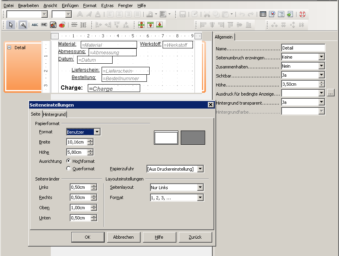Click the Copy icon
Screen dimensions: 339x256
click(216, 14)
